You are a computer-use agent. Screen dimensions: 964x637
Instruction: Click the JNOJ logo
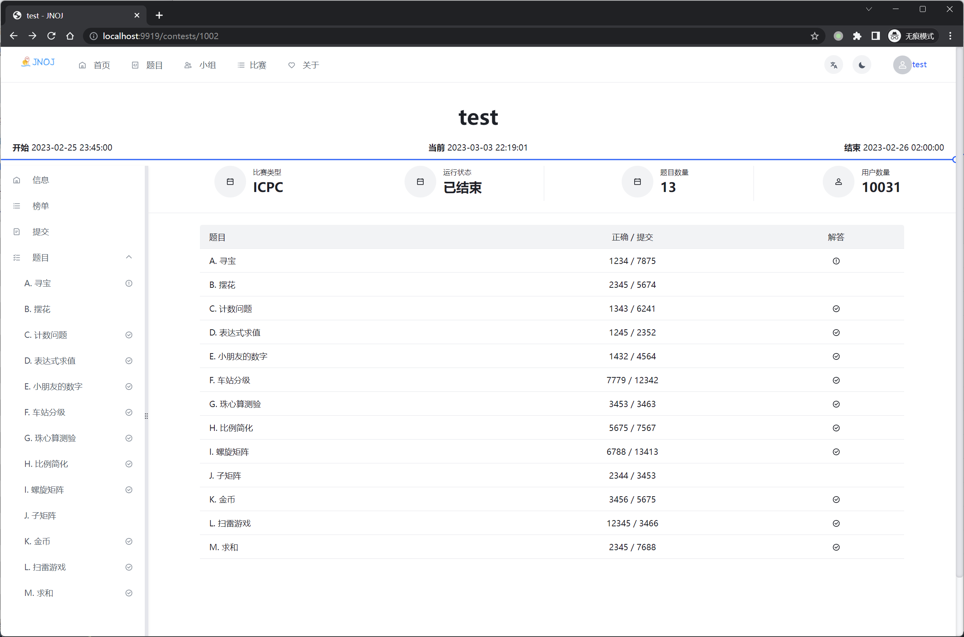[38, 62]
